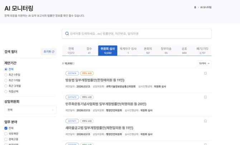Bookmark the 방송법 일부개정법률안 bill
This screenshot has height=145, width=240.
tap(206, 73)
